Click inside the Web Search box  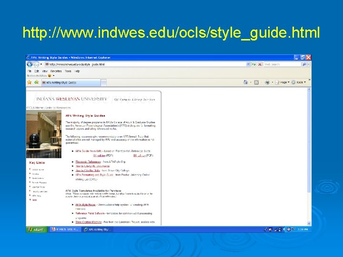coord(282,64)
